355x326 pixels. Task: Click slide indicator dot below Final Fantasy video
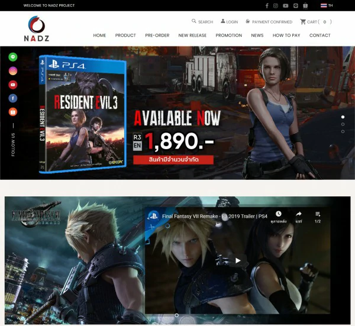coord(176,315)
